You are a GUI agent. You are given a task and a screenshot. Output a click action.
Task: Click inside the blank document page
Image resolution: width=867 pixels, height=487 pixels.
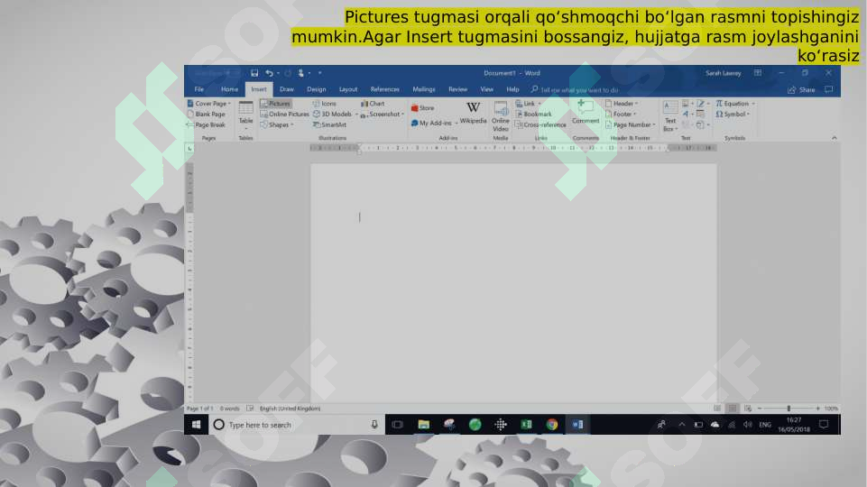pyautogui.click(x=513, y=283)
